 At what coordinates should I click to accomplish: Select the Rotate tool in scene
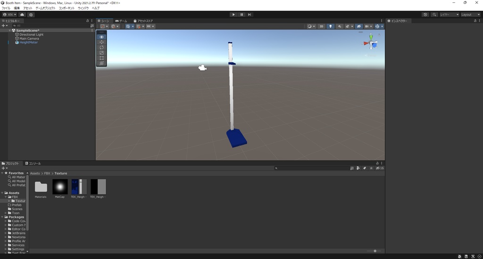point(101,48)
